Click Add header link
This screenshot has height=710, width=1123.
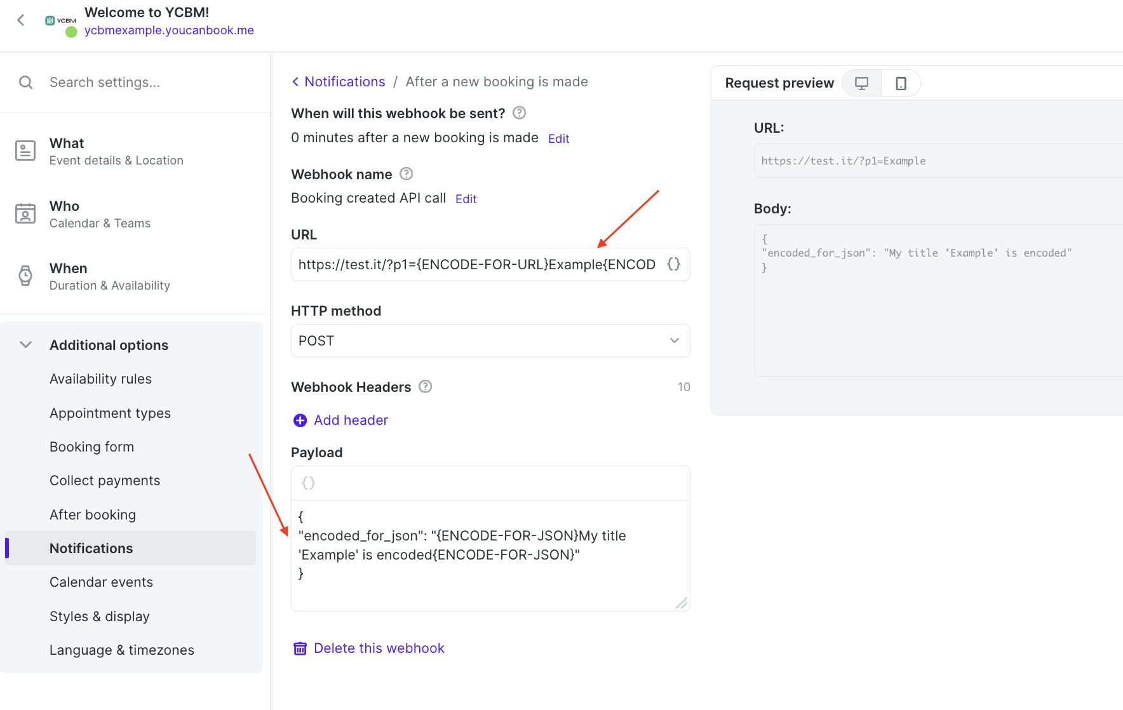[x=351, y=420]
